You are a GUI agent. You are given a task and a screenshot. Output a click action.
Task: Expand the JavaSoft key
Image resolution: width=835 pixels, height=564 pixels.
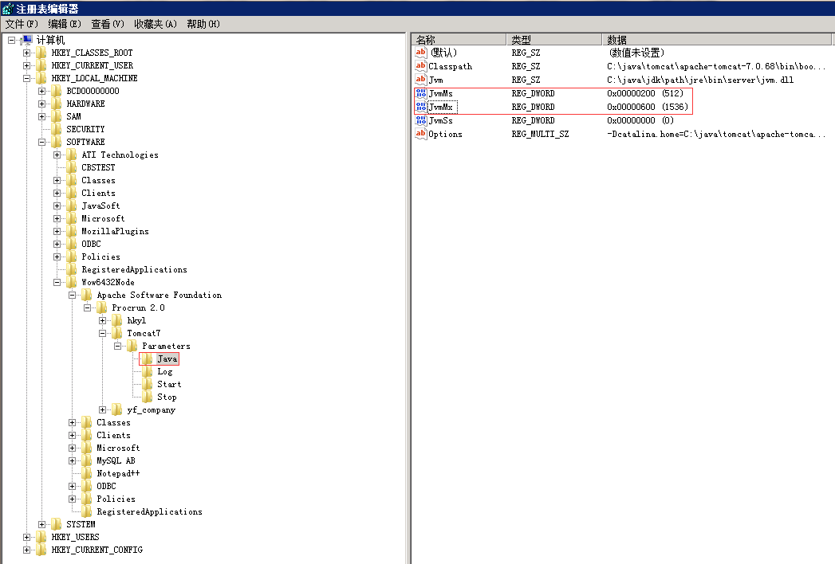click(x=57, y=206)
